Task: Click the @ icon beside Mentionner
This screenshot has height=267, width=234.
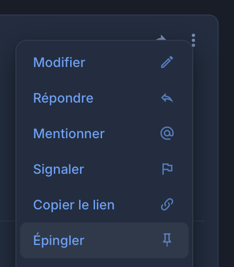Action: click(x=167, y=133)
